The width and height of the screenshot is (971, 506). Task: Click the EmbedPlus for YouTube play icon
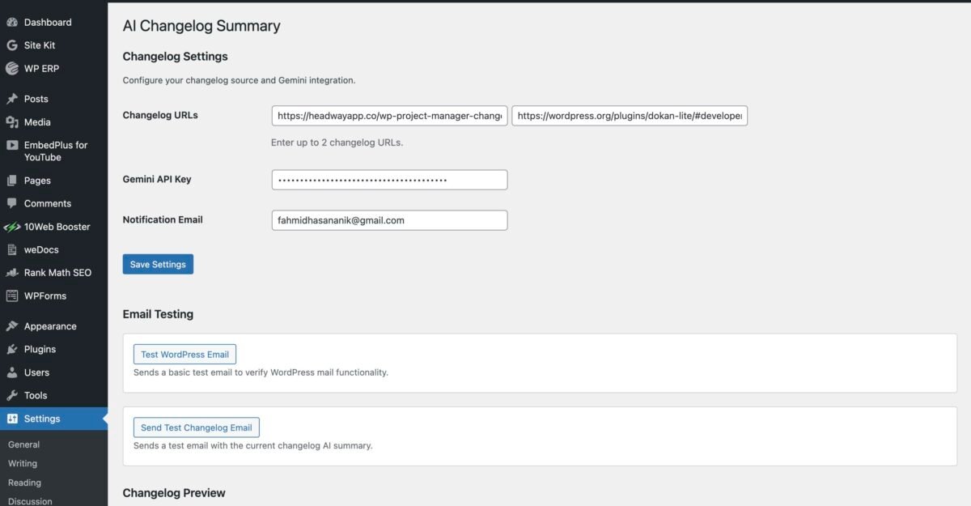(x=12, y=146)
